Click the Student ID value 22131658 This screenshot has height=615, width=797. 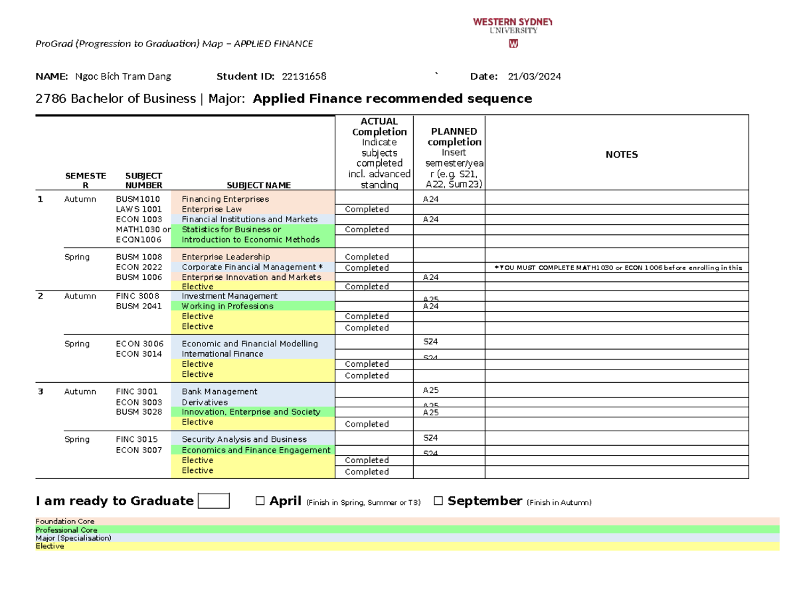pos(304,76)
